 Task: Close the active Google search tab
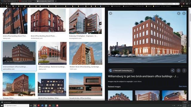point(53,1)
